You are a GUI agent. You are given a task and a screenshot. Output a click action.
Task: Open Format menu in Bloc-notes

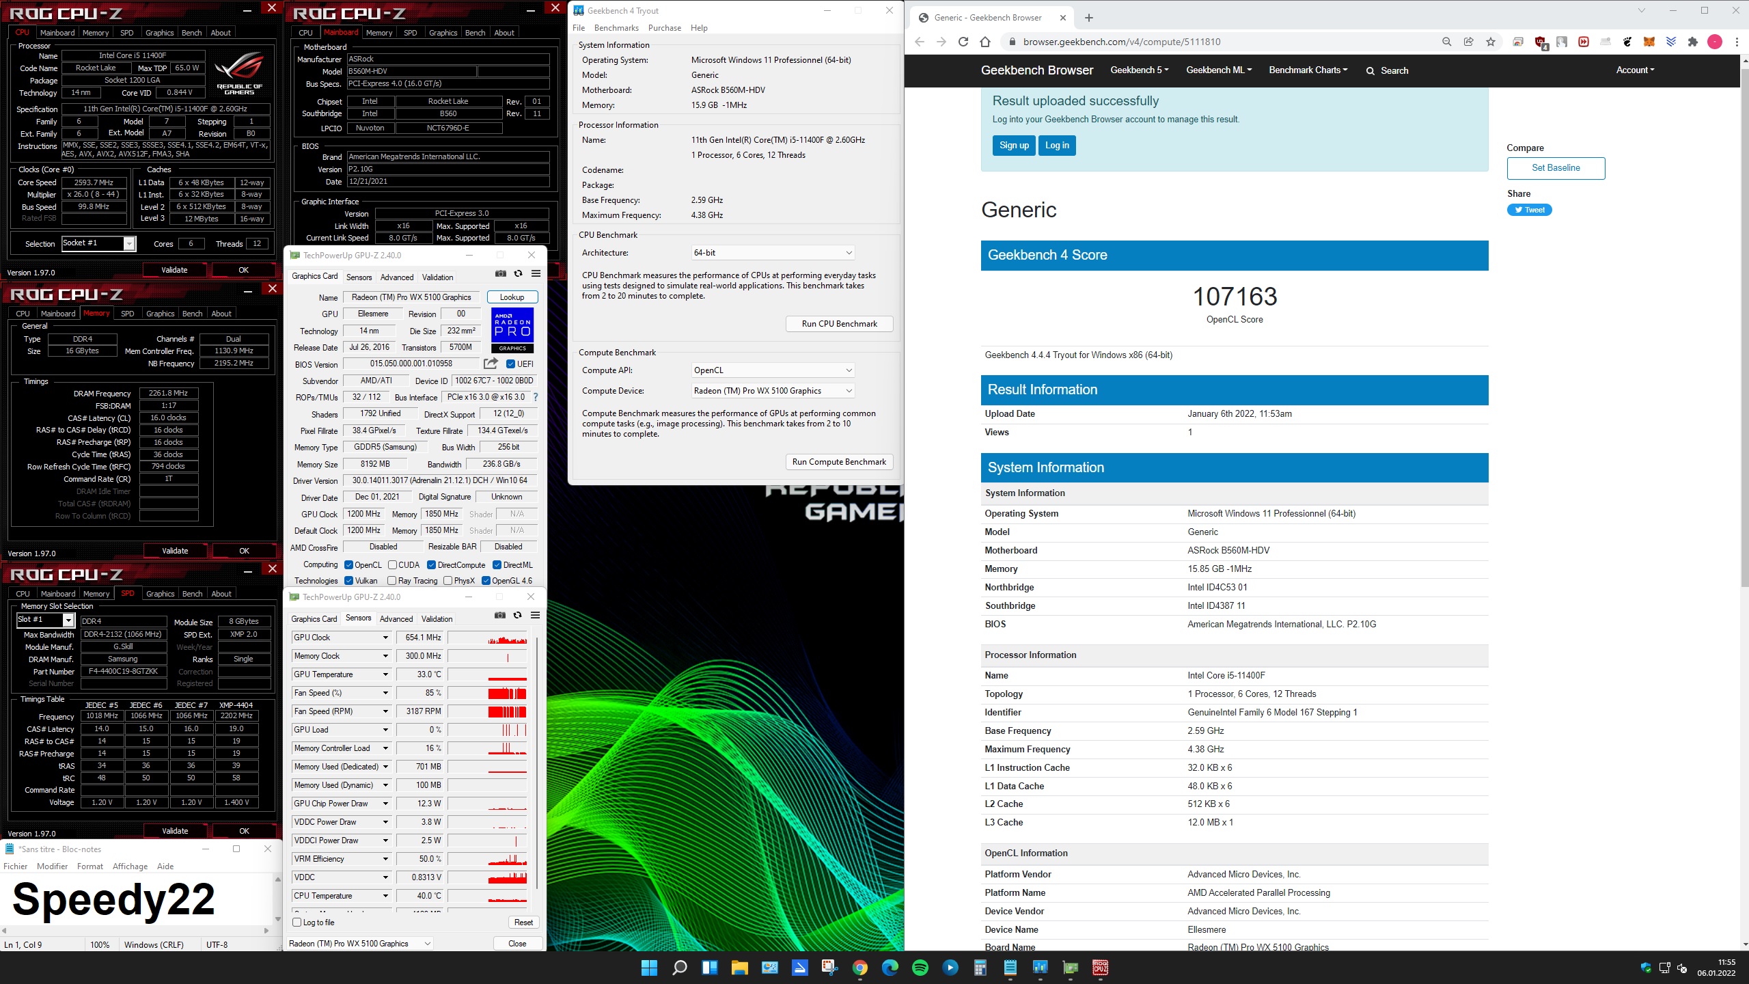(x=90, y=866)
